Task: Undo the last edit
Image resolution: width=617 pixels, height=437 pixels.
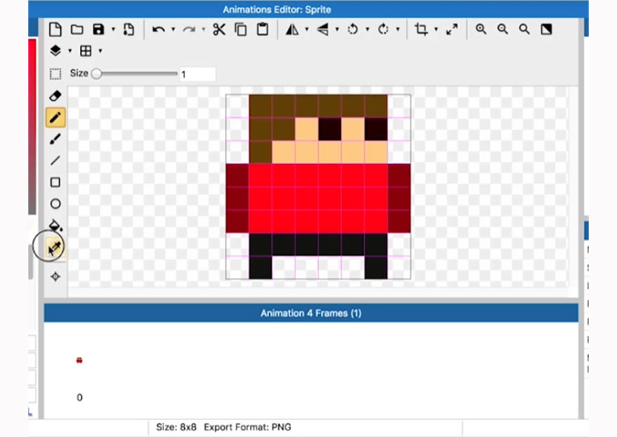Action: [158, 29]
